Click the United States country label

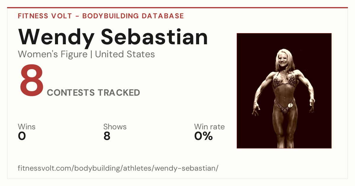coord(125,54)
